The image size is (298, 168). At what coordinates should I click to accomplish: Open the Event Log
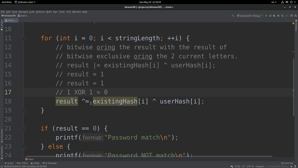coord(287,163)
